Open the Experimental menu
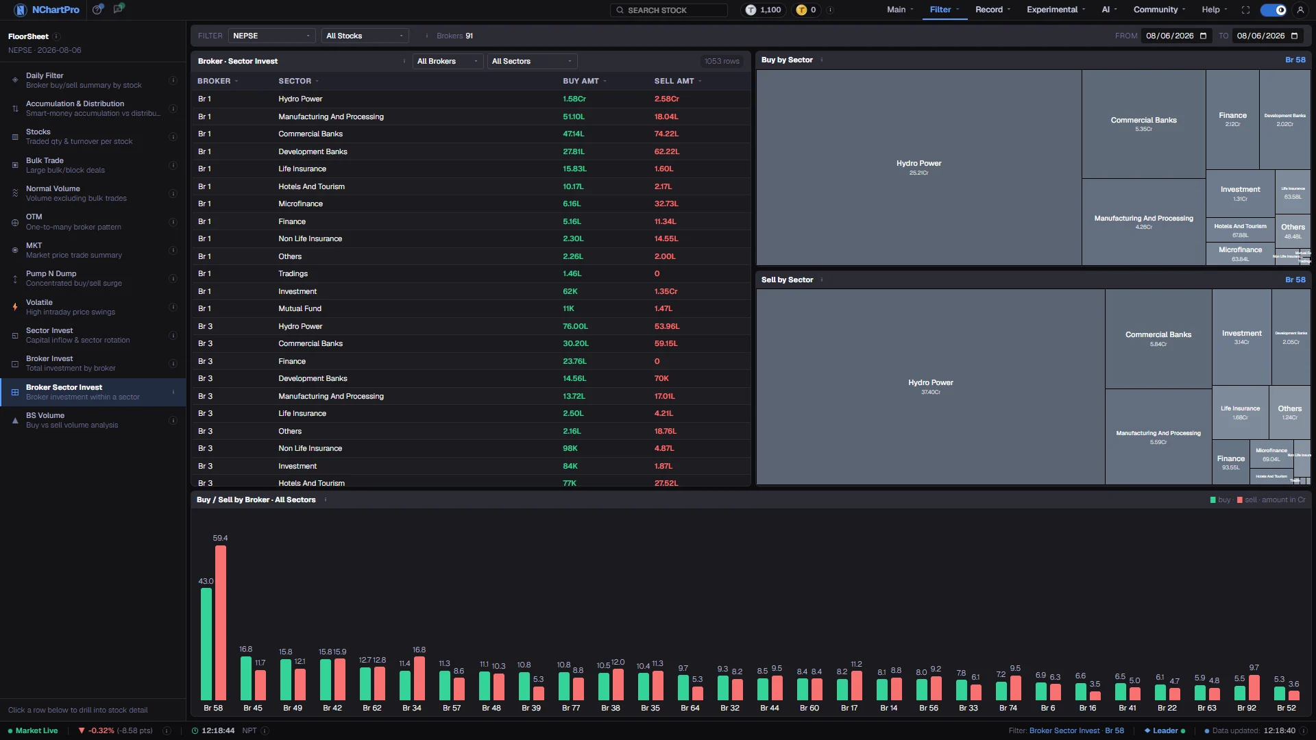The height and width of the screenshot is (740, 1316). [x=1056, y=10]
